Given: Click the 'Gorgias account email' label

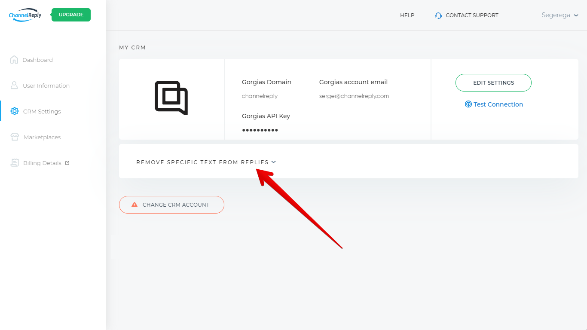Looking at the screenshot, I should point(353,82).
